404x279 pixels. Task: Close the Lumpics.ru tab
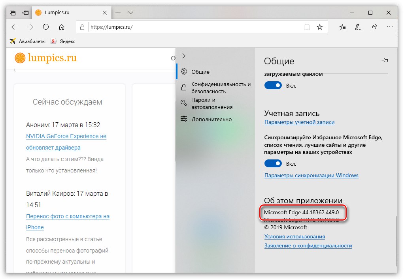(x=105, y=13)
